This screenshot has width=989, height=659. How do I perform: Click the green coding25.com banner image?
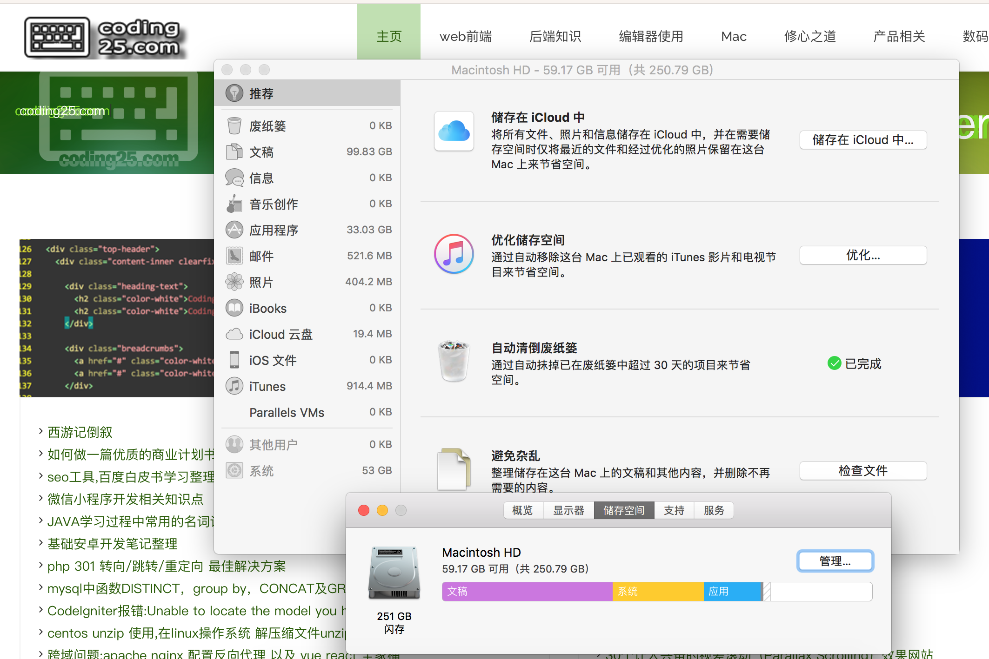107,123
